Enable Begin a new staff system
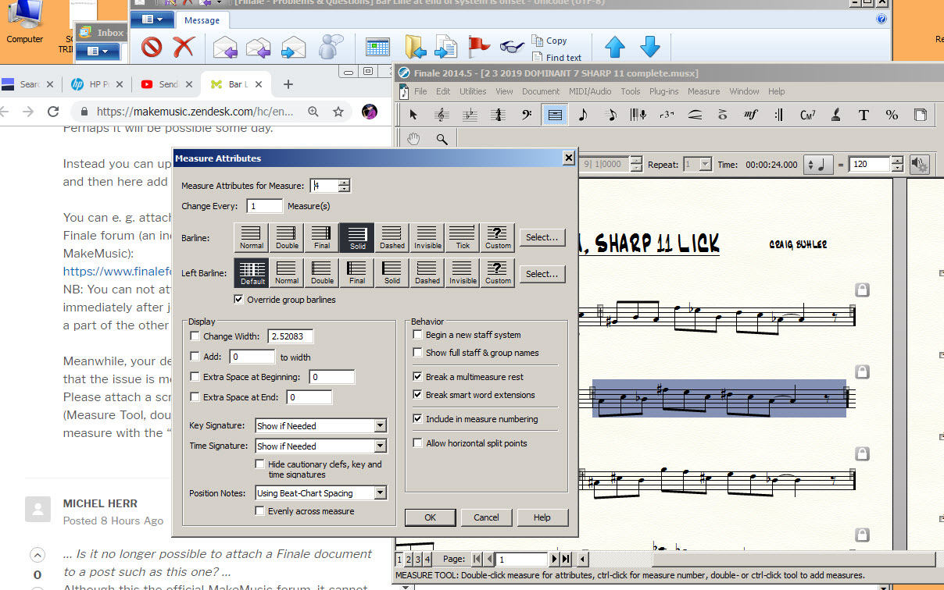Screen dimensions: 944x590 click(x=418, y=335)
